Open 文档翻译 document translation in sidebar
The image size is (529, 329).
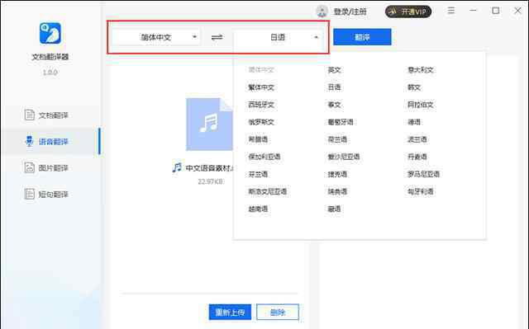point(46,115)
